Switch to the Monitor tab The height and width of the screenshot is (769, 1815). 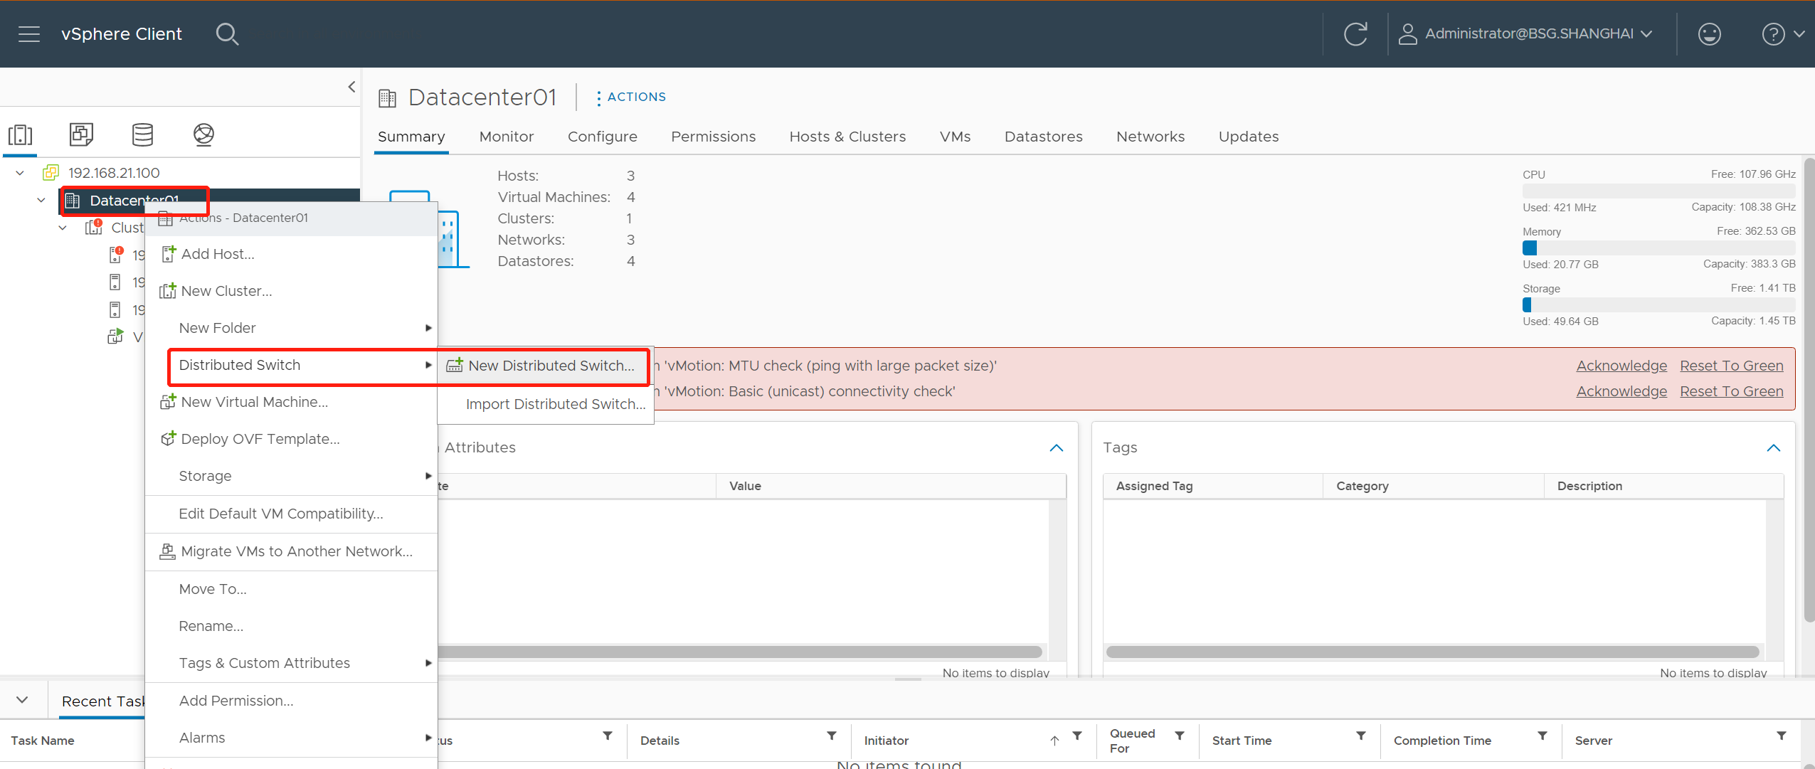point(506,137)
